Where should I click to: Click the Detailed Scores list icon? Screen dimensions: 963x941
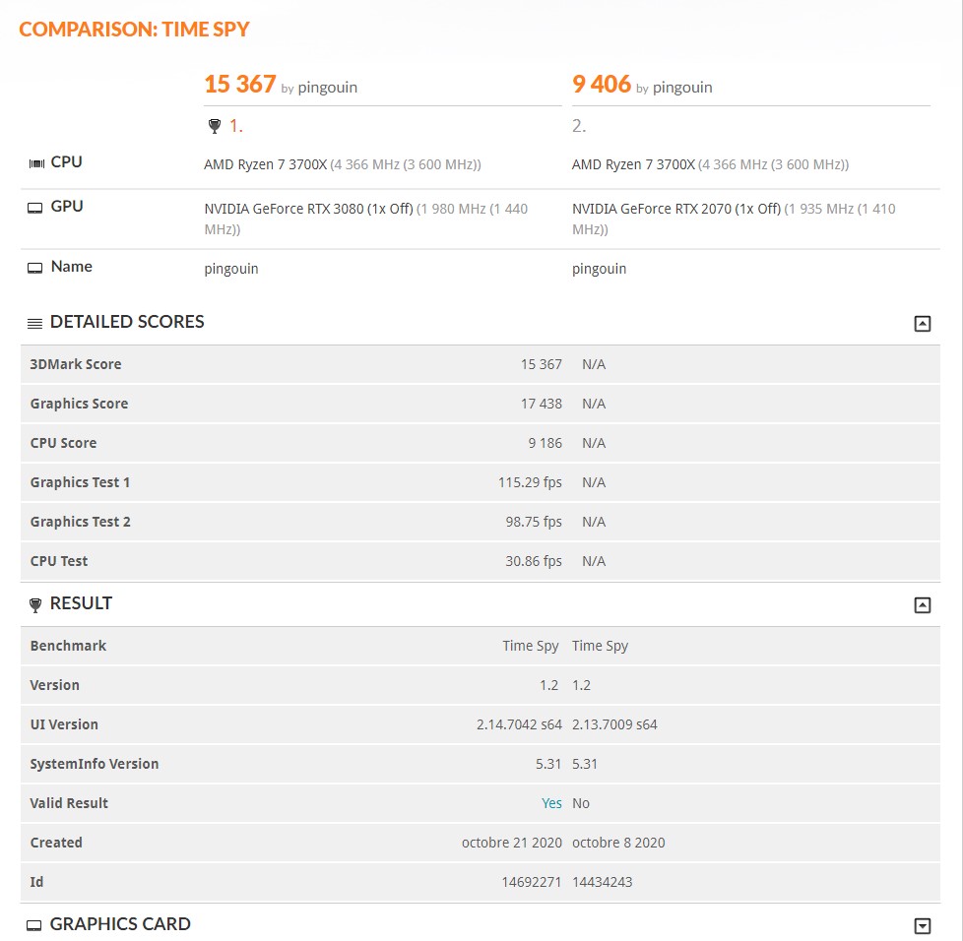pyautogui.click(x=35, y=324)
